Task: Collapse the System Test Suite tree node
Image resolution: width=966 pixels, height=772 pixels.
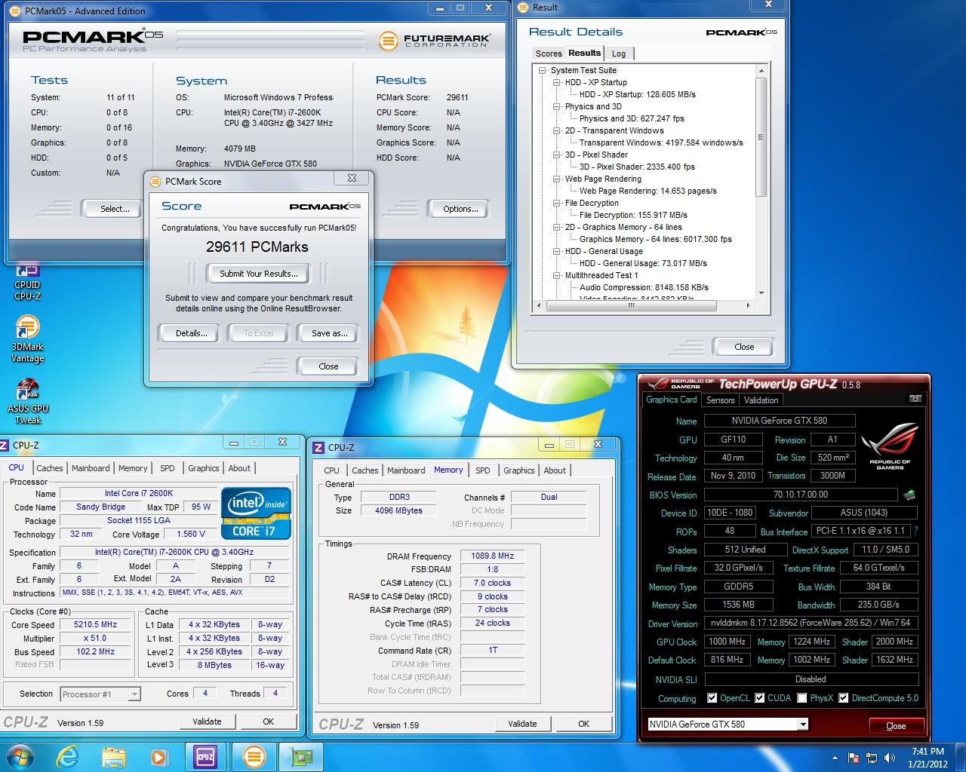Action: click(x=542, y=70)
